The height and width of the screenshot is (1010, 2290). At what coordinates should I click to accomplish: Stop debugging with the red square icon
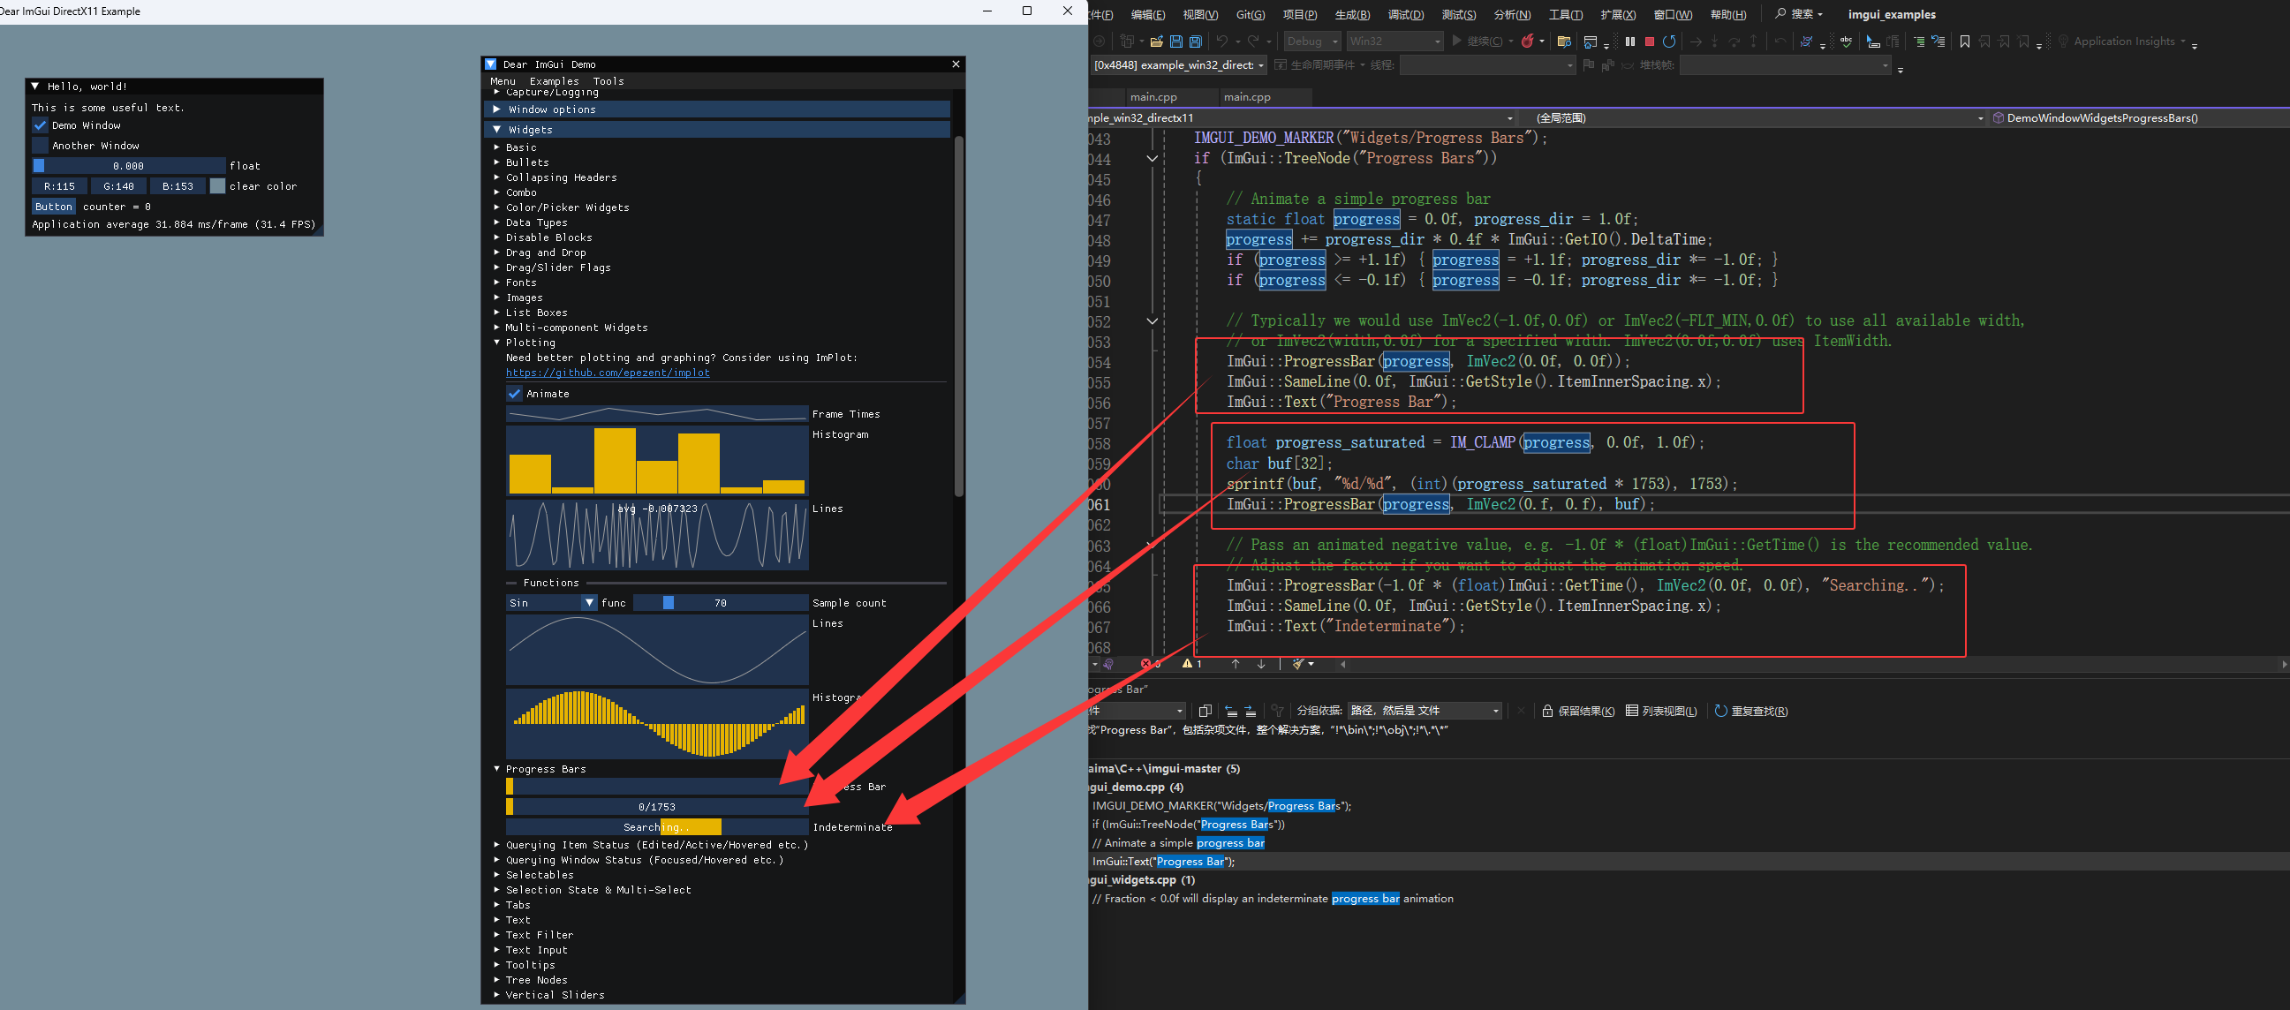point(1650,41)
